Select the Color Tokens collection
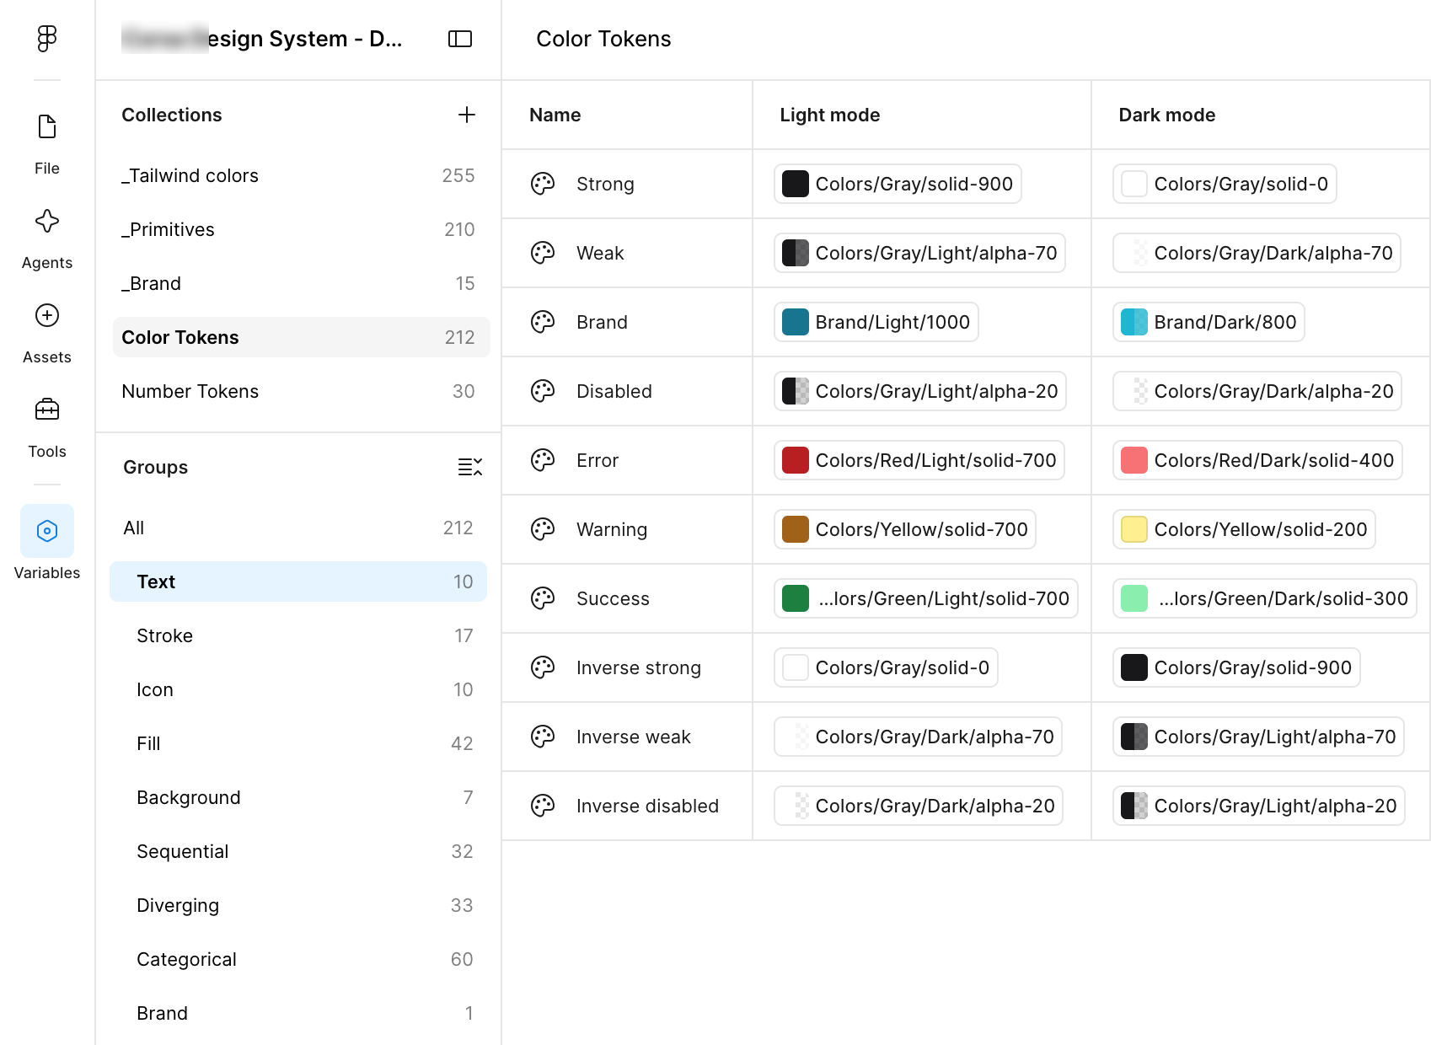Screen dimensions: 1431x1045 300,337
